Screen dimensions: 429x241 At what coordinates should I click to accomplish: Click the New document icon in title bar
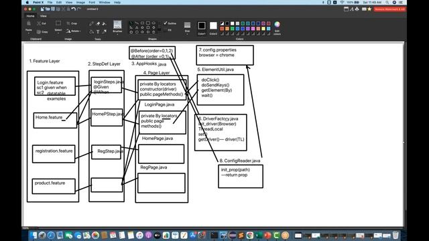click(x=42, y=9)
